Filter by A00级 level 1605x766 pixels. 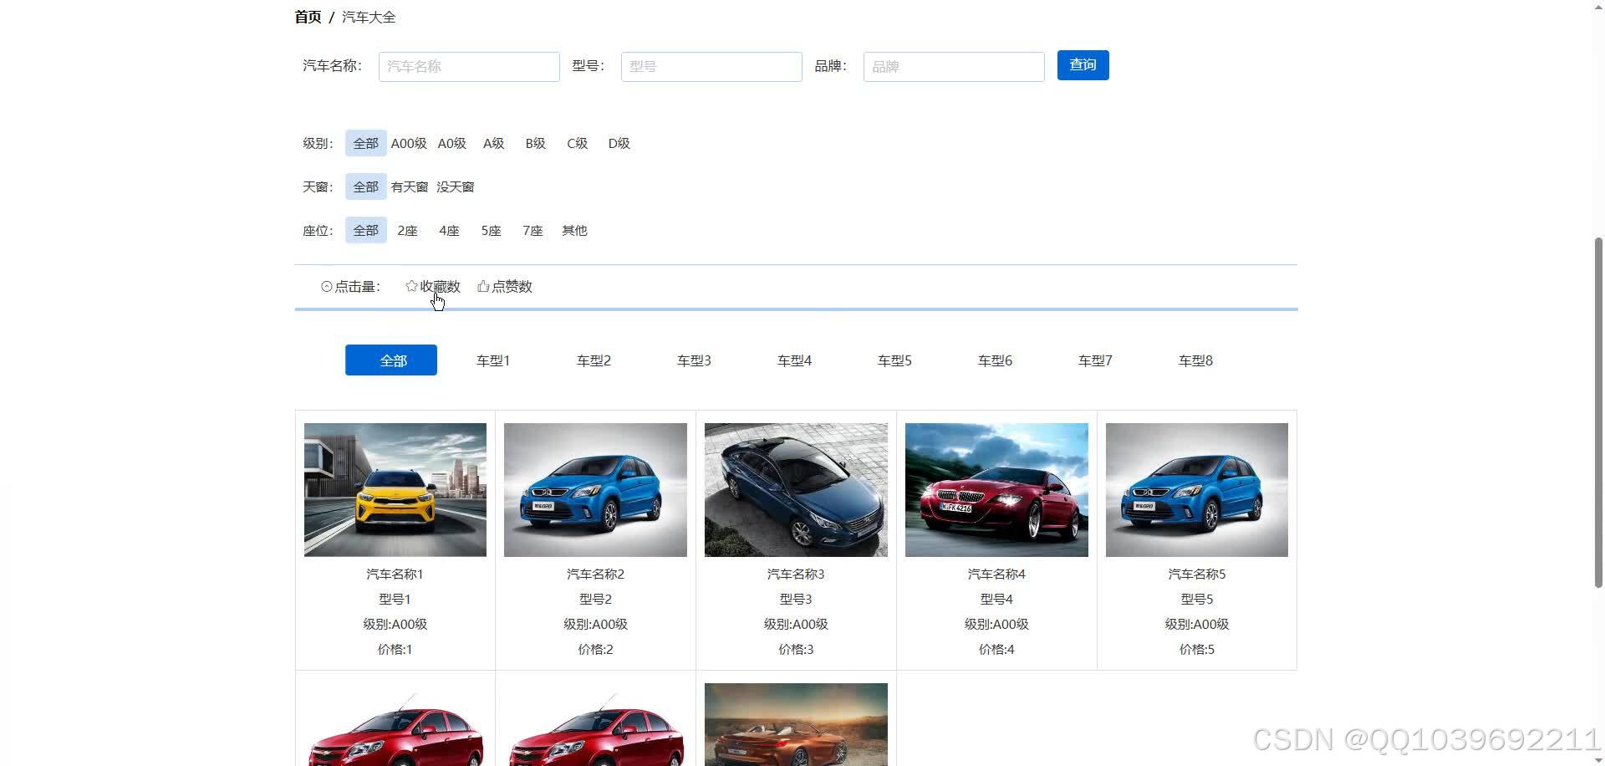(409, 143)
